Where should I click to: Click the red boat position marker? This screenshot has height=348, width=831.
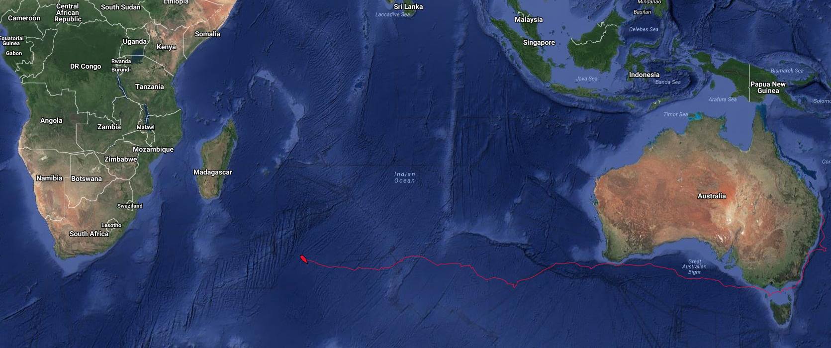click(303, 259)
